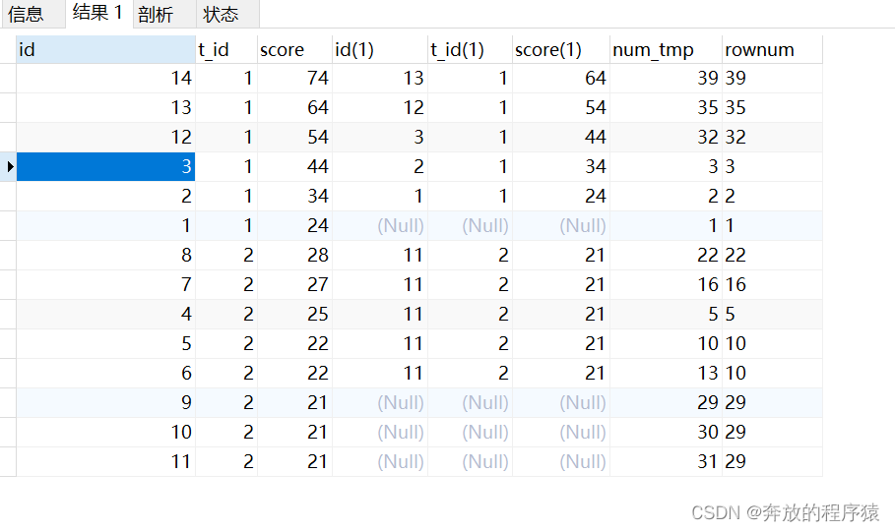The image size is (895, 532).
Task: Click the (Null) id(1) cell in the id 1 row
Action: [x=379, y=226]
